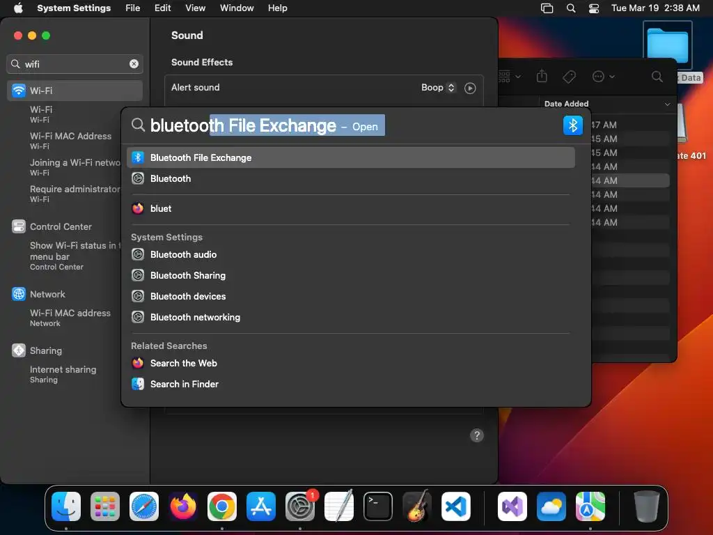Open the Edit menu
This screenshot has height=535, width=713.
pos(162,8)
